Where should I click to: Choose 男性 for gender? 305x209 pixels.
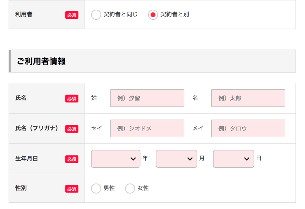[96, 188]
